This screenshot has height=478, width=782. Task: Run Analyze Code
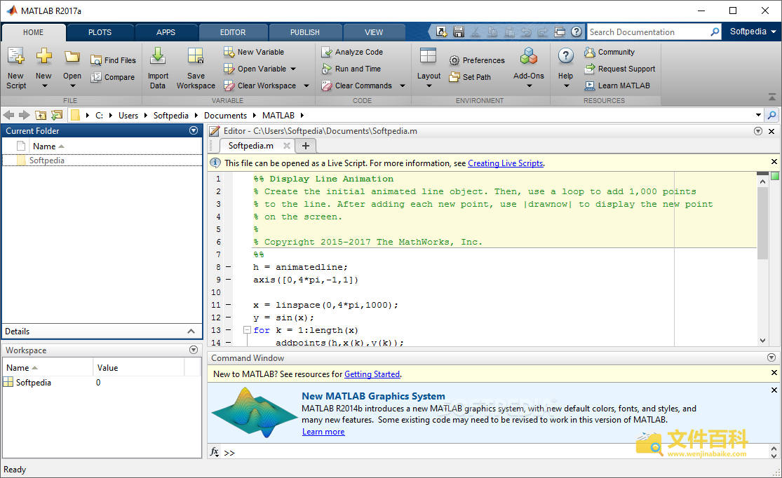point(353,52)
